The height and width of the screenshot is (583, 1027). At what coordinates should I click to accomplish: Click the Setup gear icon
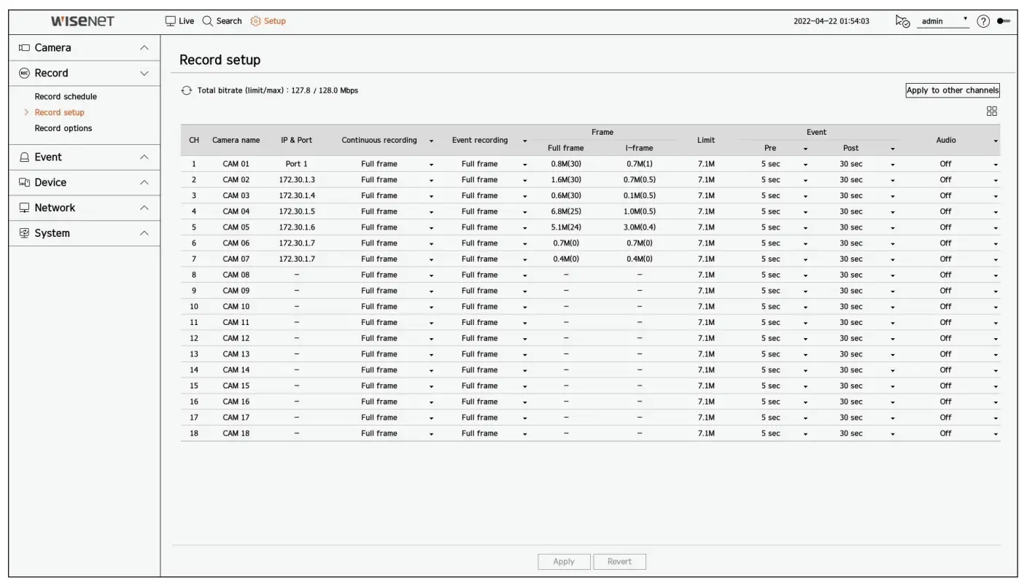click(x=255, y=21)
